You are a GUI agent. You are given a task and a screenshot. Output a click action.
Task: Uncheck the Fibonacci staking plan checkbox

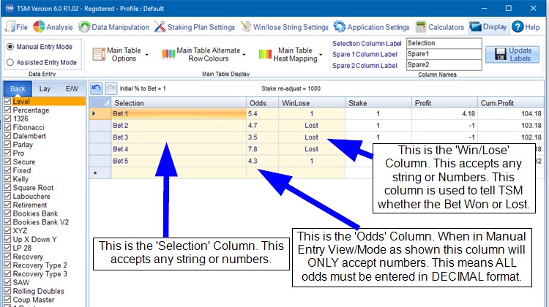point(7,127)
